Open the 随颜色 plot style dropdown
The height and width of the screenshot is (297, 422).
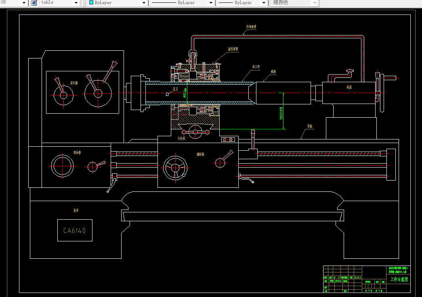tap(315, 3)
